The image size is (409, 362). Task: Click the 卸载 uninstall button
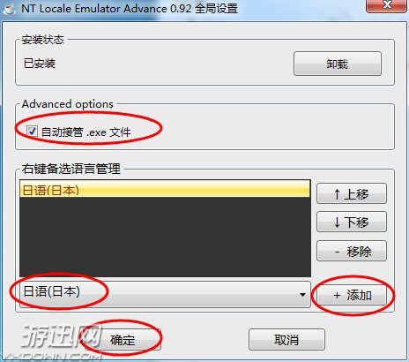pos(338,64)
